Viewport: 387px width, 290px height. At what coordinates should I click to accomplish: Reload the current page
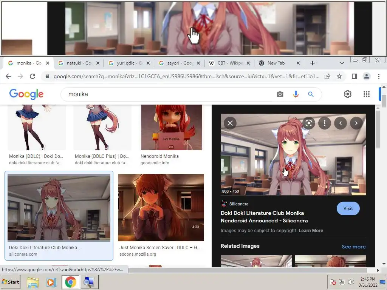click(33, 76)
